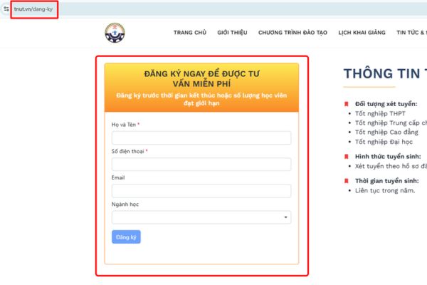Focus the Họ và Tên input field
Screen dimensions: 427x285
click(201, 138)
